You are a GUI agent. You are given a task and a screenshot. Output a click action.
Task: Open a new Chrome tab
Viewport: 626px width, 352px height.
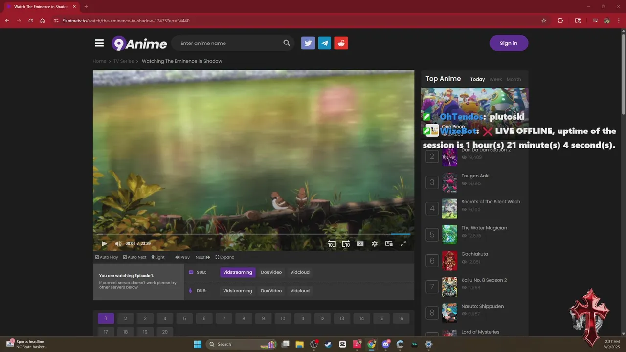point(86,7)
